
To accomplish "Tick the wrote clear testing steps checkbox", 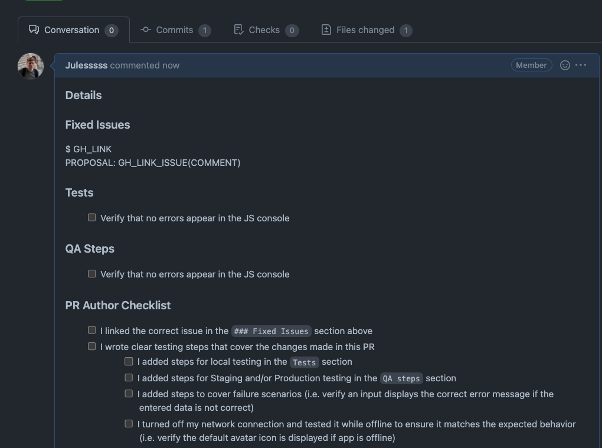I will [91, 346].
